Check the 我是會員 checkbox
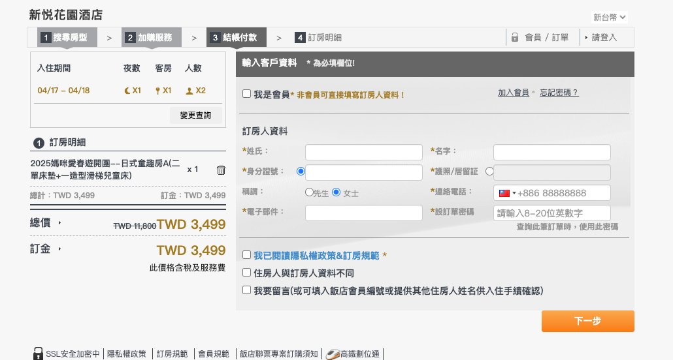 coord(246,94)
